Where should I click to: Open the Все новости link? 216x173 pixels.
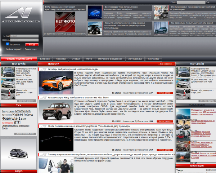(x=166, y=64)
